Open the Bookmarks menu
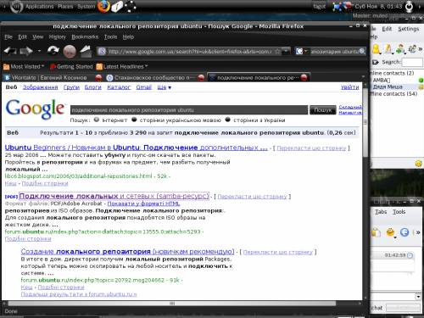Image resolution: width=424 pixels, height=318 pixels. pos(85,37)
